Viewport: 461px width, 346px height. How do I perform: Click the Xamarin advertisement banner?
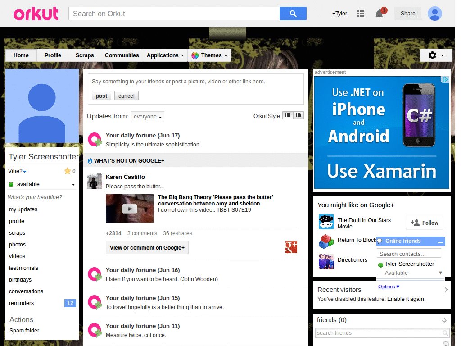click(x=382, y=132)
